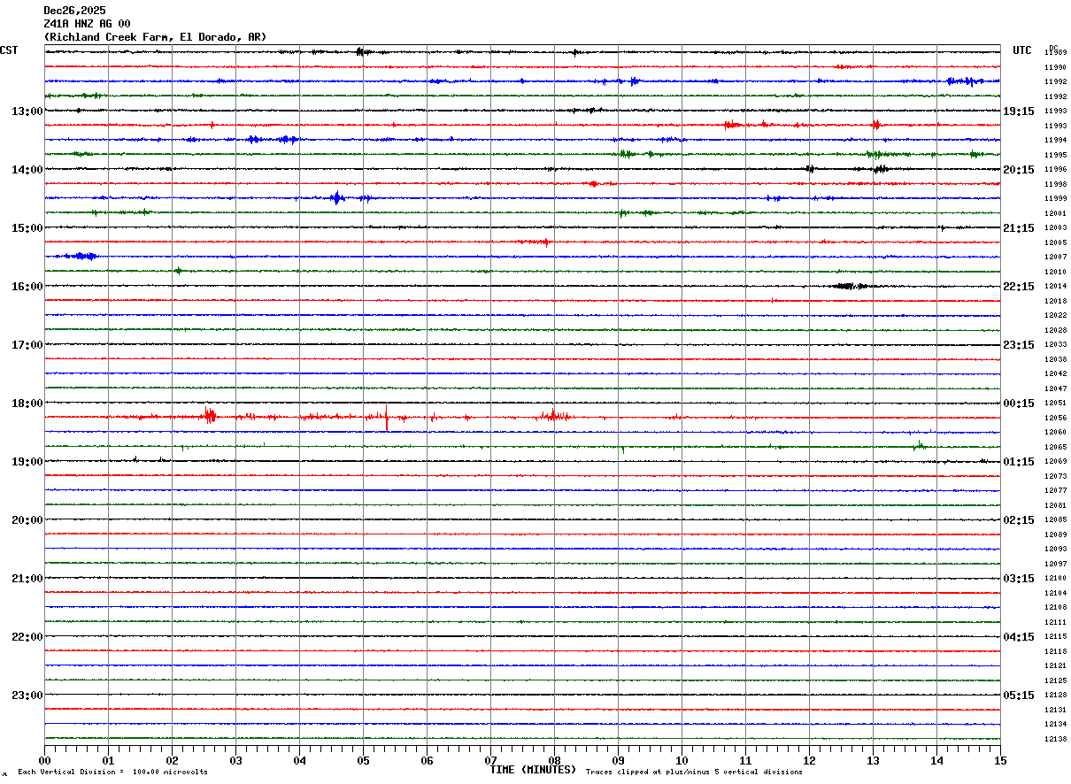Click the '01:15' UTC time label
The width and height of the screenshot is (1071, 784).
[x=1019, y=462]
